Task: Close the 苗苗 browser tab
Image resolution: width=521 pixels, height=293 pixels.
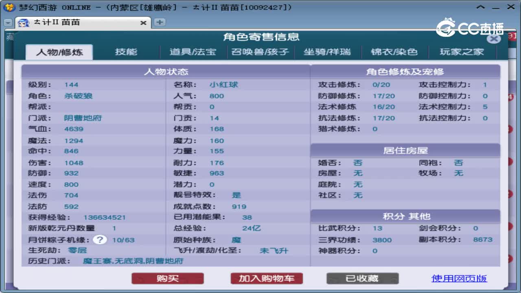Action: point(143,23)
